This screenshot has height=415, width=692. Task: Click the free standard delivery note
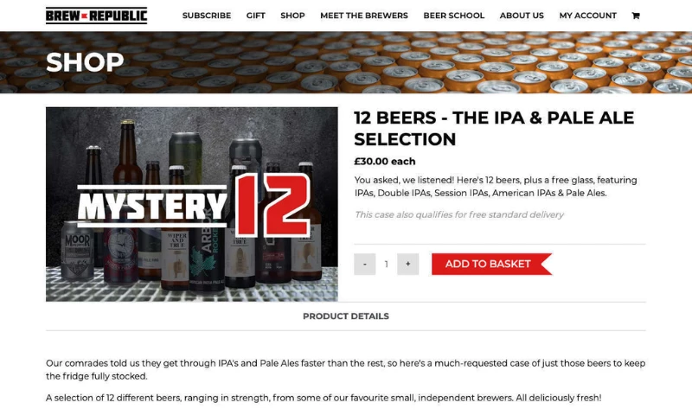(459, 214)
